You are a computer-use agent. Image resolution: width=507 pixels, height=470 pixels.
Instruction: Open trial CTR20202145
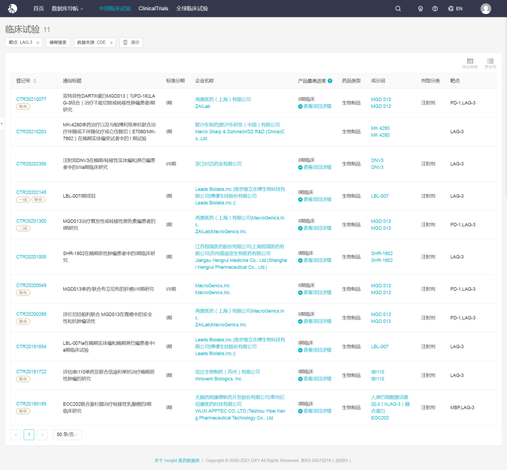click(x=31, y=192)
